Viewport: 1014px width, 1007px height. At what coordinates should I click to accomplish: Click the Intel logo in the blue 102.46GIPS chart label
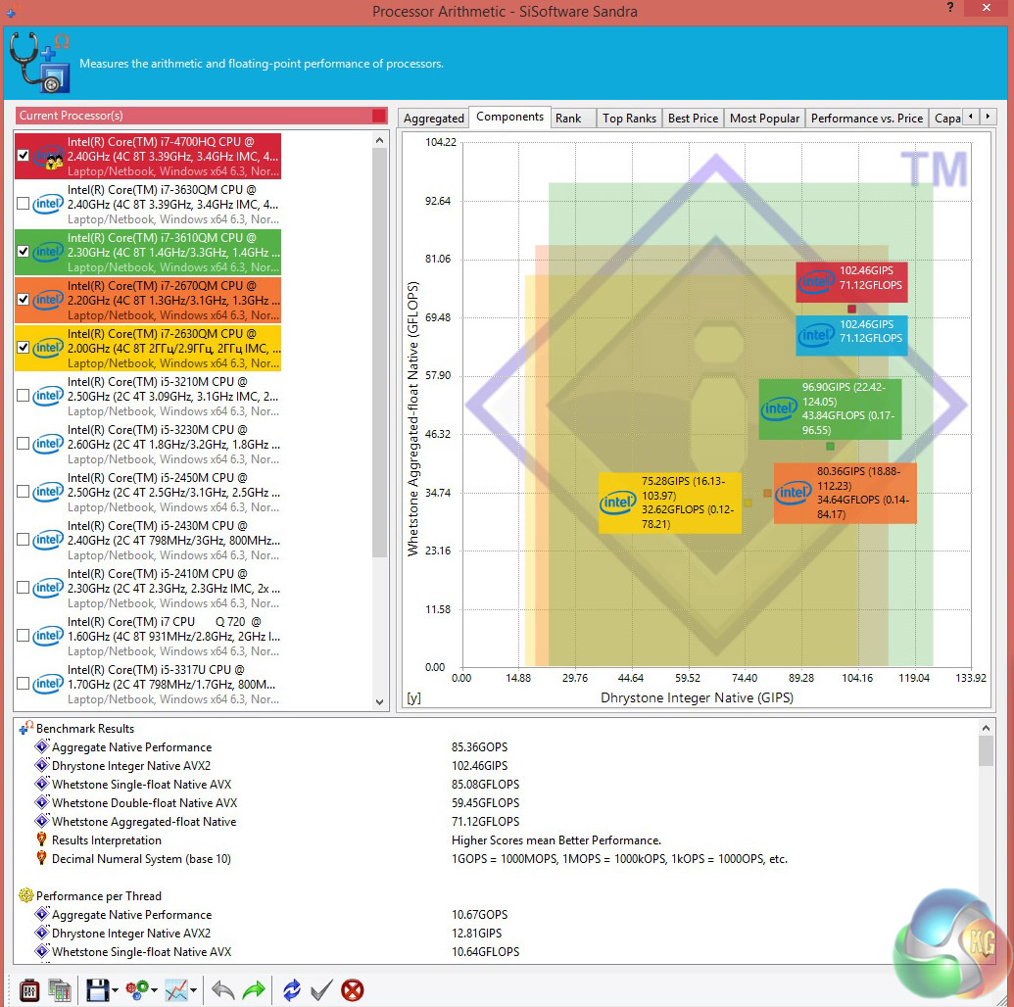817,335
